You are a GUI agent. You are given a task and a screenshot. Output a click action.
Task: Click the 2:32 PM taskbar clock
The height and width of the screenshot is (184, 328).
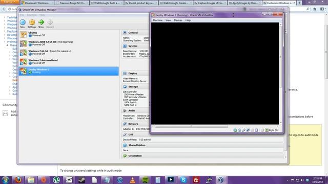[x=318, y=180]
